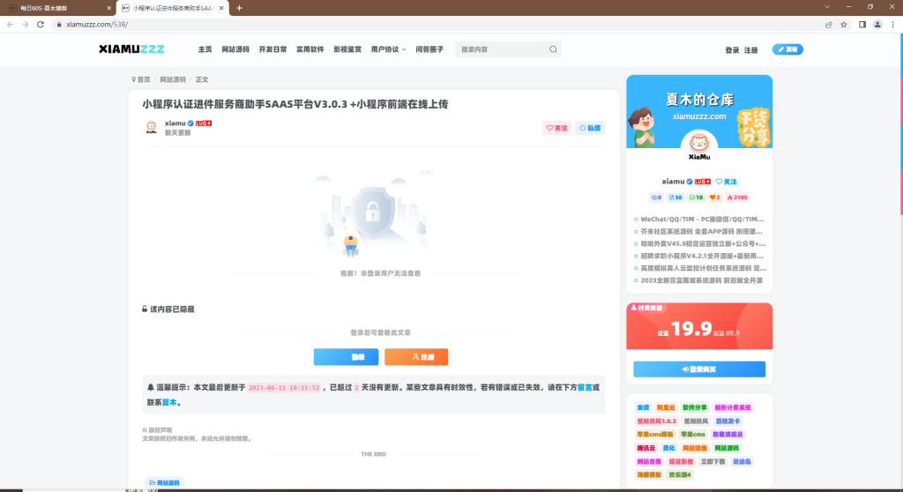The image size is (903, 492).
Task: Reload the page with refresh icon
Action: point(41,24)
